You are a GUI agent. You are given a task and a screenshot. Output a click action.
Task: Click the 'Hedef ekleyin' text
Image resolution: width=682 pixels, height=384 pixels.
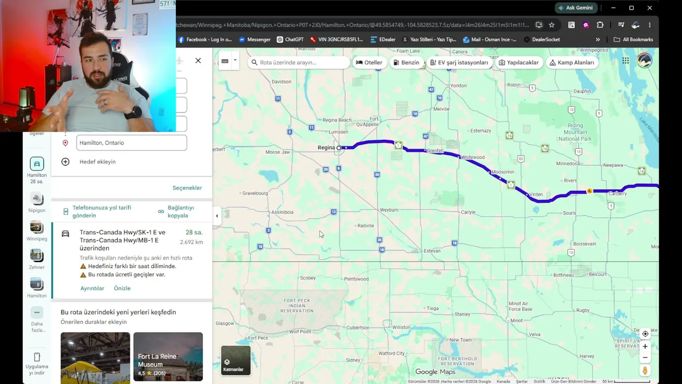[x=98, y=162]
